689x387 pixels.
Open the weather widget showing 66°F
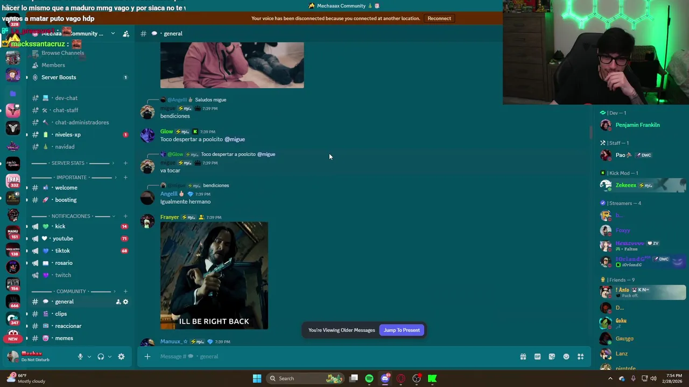(x=26, y=378)
